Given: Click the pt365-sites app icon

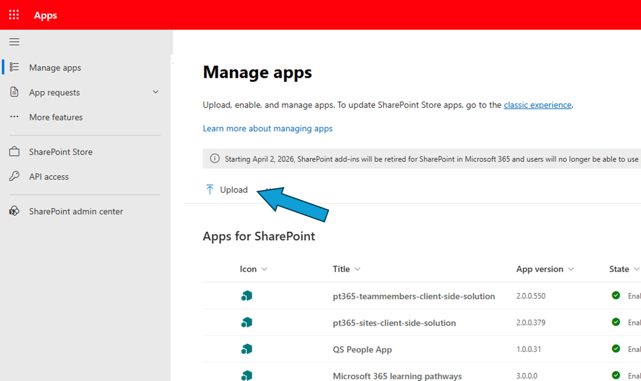Looking at the screenshot, I should click(x=247, y=322).
